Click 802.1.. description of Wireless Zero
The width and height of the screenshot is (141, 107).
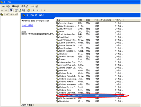coord(80,95)
